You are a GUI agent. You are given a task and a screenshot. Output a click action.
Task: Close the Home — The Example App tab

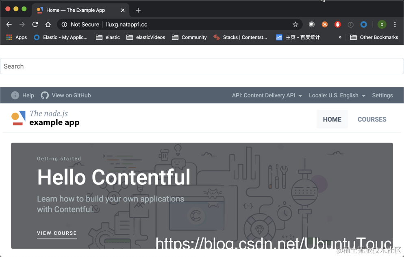[123, 10]
